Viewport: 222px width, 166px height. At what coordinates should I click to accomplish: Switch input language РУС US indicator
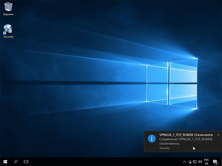[206, 162]
